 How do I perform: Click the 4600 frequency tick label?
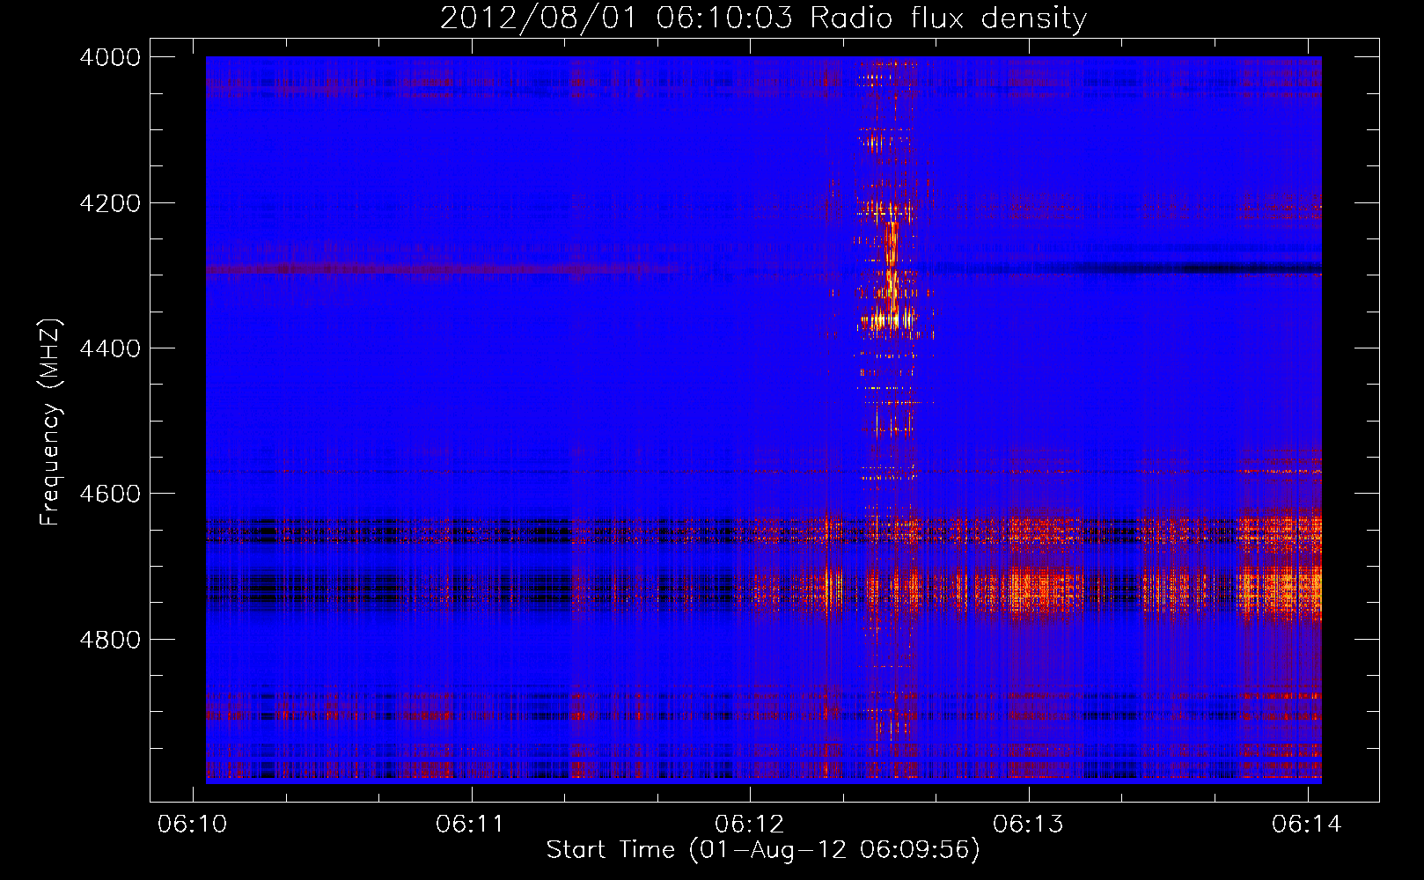[x=110, y=494]
